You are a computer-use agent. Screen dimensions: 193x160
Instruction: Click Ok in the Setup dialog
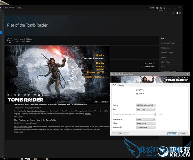120,134
